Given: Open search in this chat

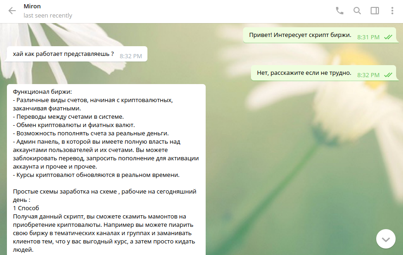Looking at the screenshot, I should click(357, 11).
